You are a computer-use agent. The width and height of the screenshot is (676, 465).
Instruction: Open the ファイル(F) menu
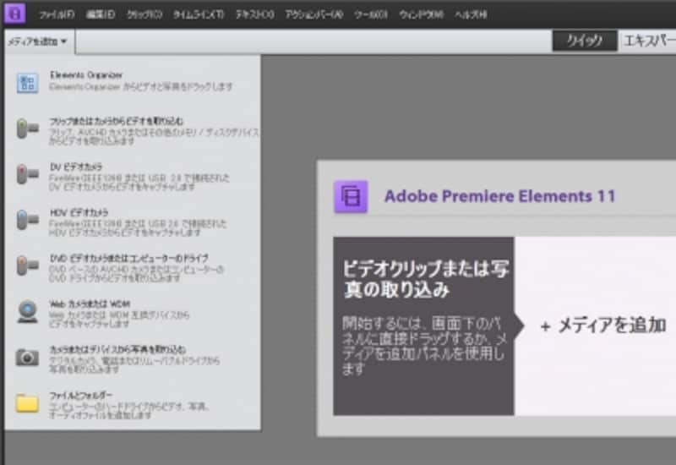click(x=57, y=14)
